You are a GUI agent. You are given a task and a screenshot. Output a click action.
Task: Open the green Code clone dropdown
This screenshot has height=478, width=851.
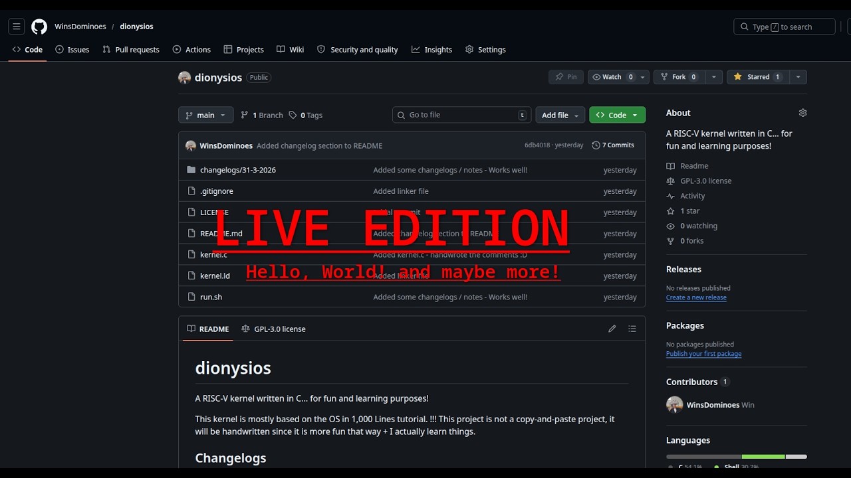pos(617,115)
